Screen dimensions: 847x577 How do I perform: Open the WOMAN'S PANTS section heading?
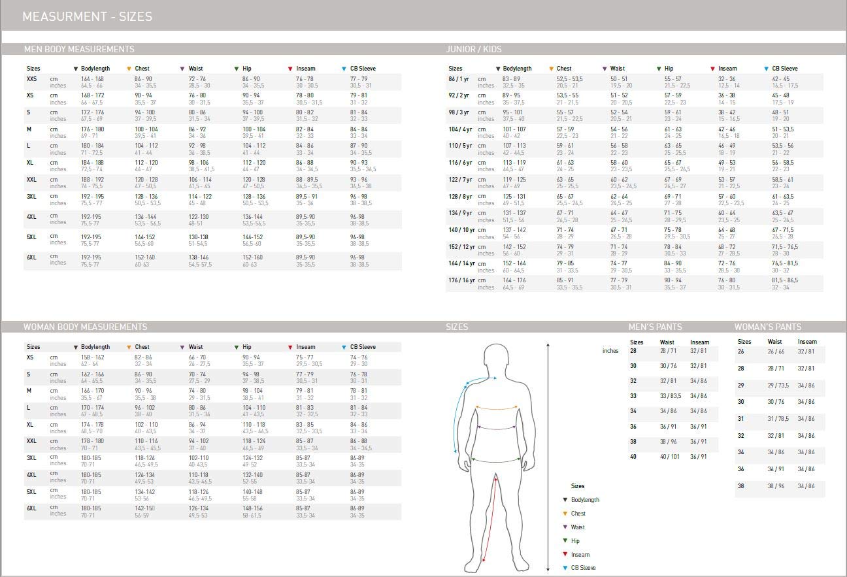[x=767, y=327]
